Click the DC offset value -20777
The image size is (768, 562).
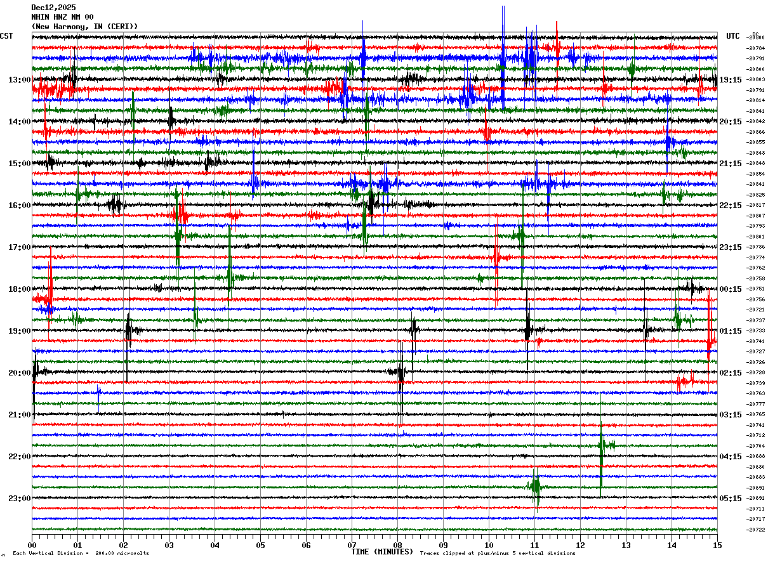click(x=755, y=404)
